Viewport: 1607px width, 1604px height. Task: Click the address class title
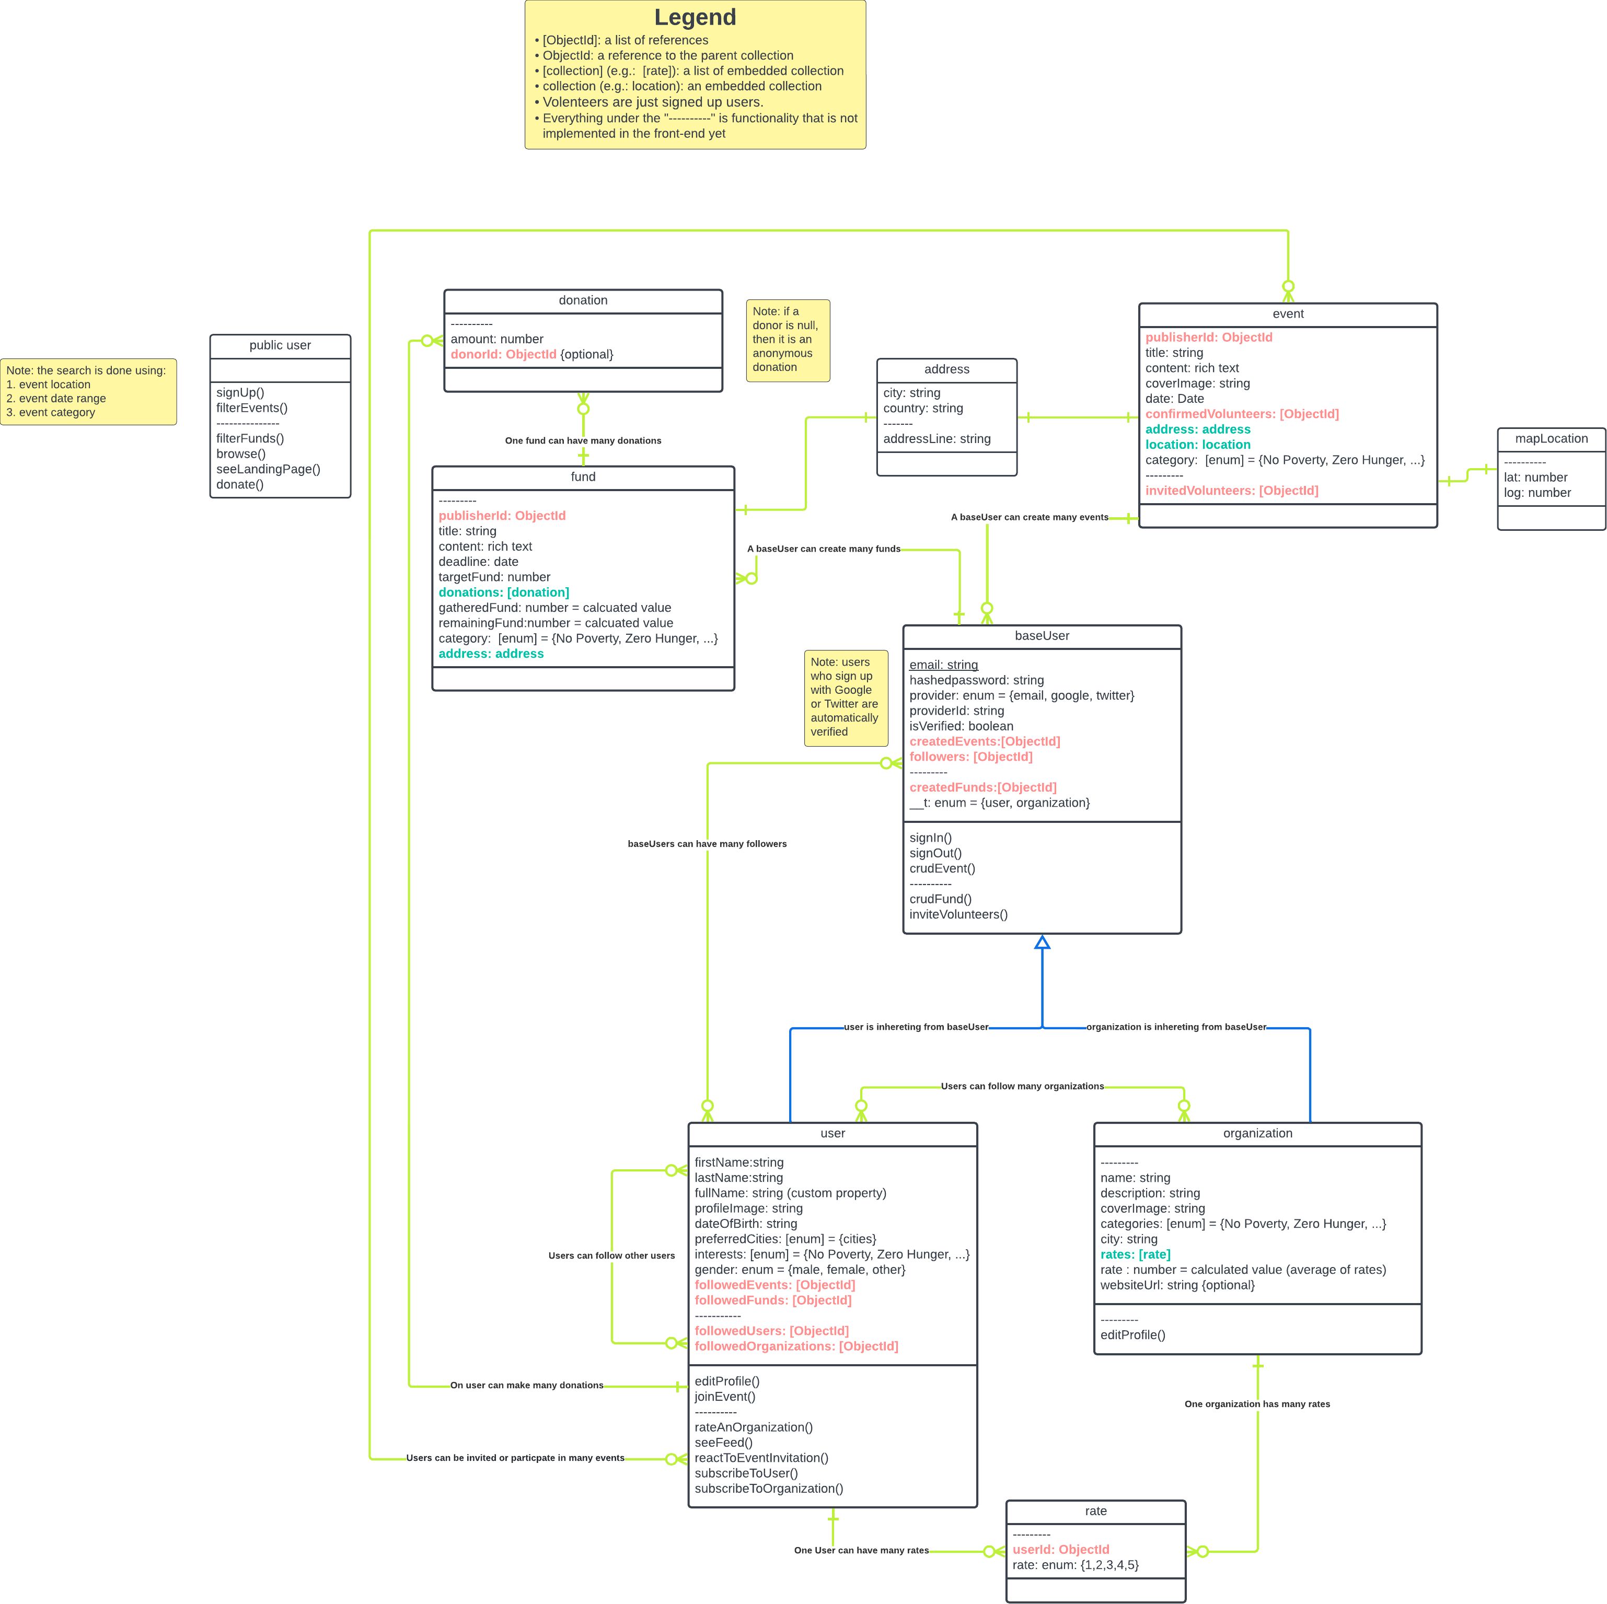(x=946, y=369)
